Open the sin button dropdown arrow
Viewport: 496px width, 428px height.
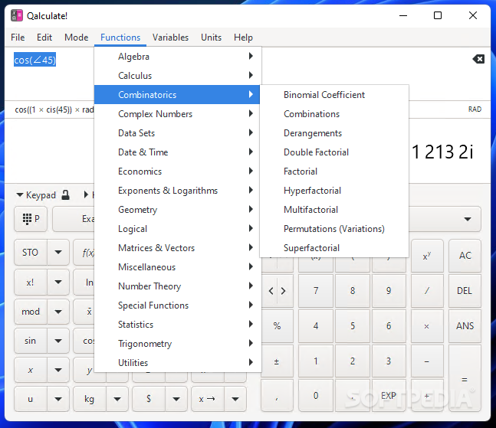pyautogui.click(x=58, y=341)
